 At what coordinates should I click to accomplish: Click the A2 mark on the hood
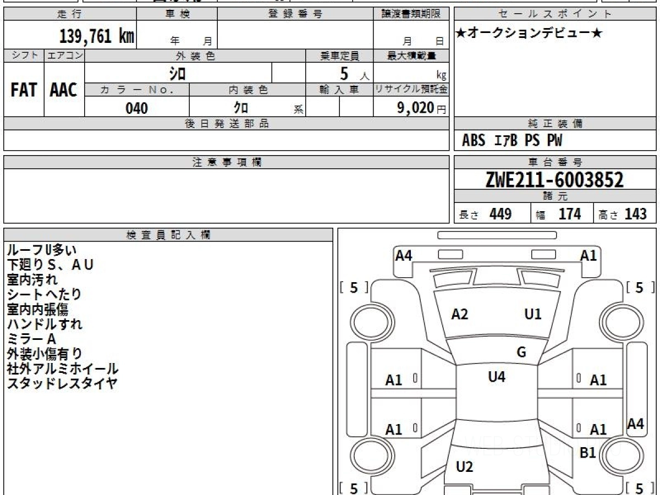(x=459, y=315)
